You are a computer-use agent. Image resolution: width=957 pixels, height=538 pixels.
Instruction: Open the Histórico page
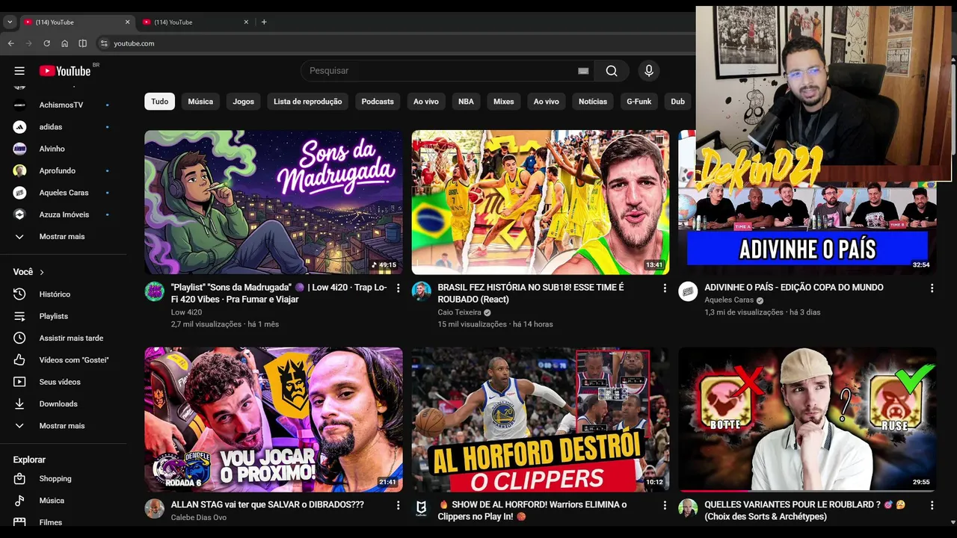point(55,294)
